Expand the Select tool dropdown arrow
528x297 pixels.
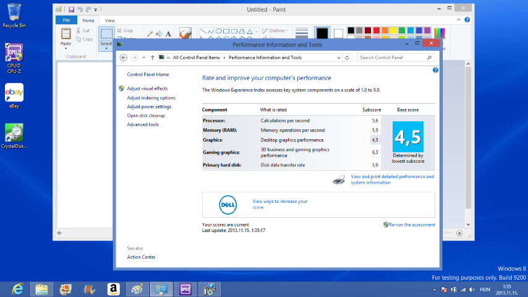106,48
